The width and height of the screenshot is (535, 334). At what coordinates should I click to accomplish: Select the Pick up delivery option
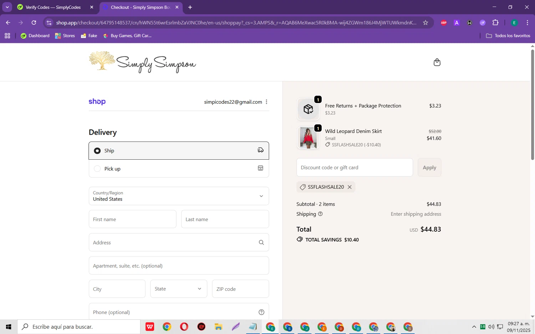click(179, 169)
